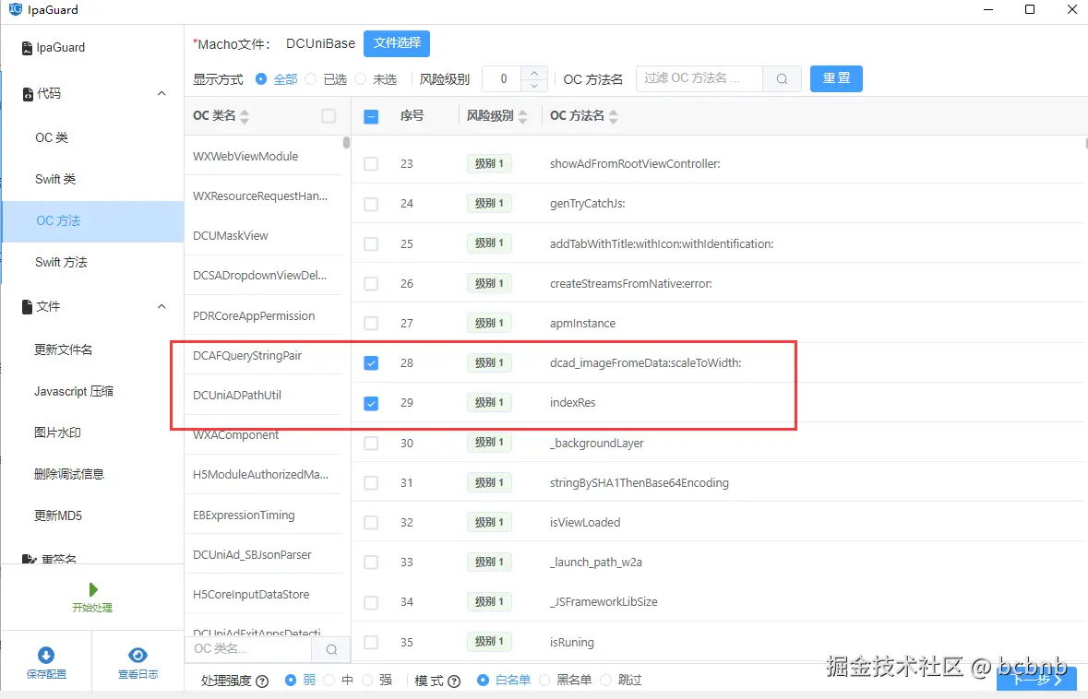The width and height of the screenshot is (1088, 699).
Task: Sort by OC 类名 column arrows
Action: (x=245, y=116)
